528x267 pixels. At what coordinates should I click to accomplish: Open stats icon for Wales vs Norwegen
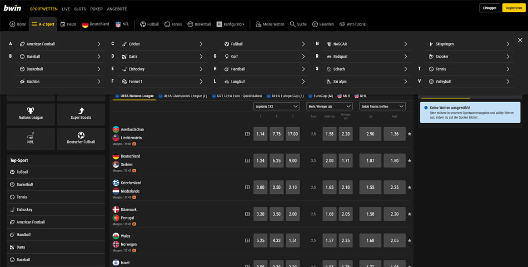pyautogui.click(x=247, y=240)
